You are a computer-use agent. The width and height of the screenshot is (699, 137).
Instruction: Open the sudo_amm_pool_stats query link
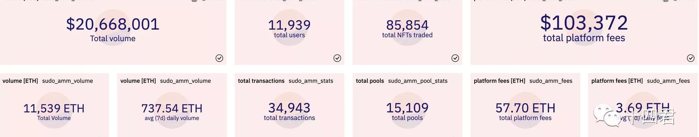coord(418,81)
